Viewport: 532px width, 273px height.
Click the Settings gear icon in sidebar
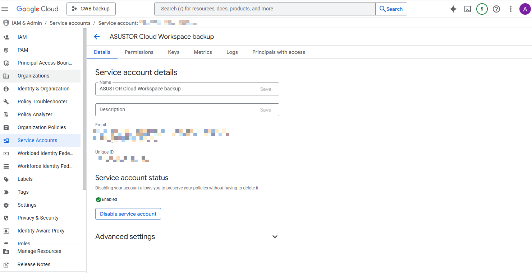6,205
